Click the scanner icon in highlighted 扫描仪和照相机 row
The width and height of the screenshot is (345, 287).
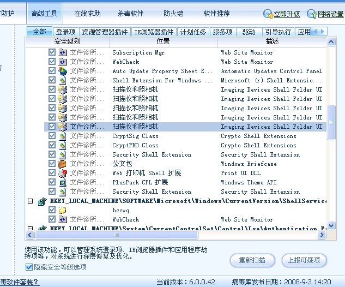63,127
